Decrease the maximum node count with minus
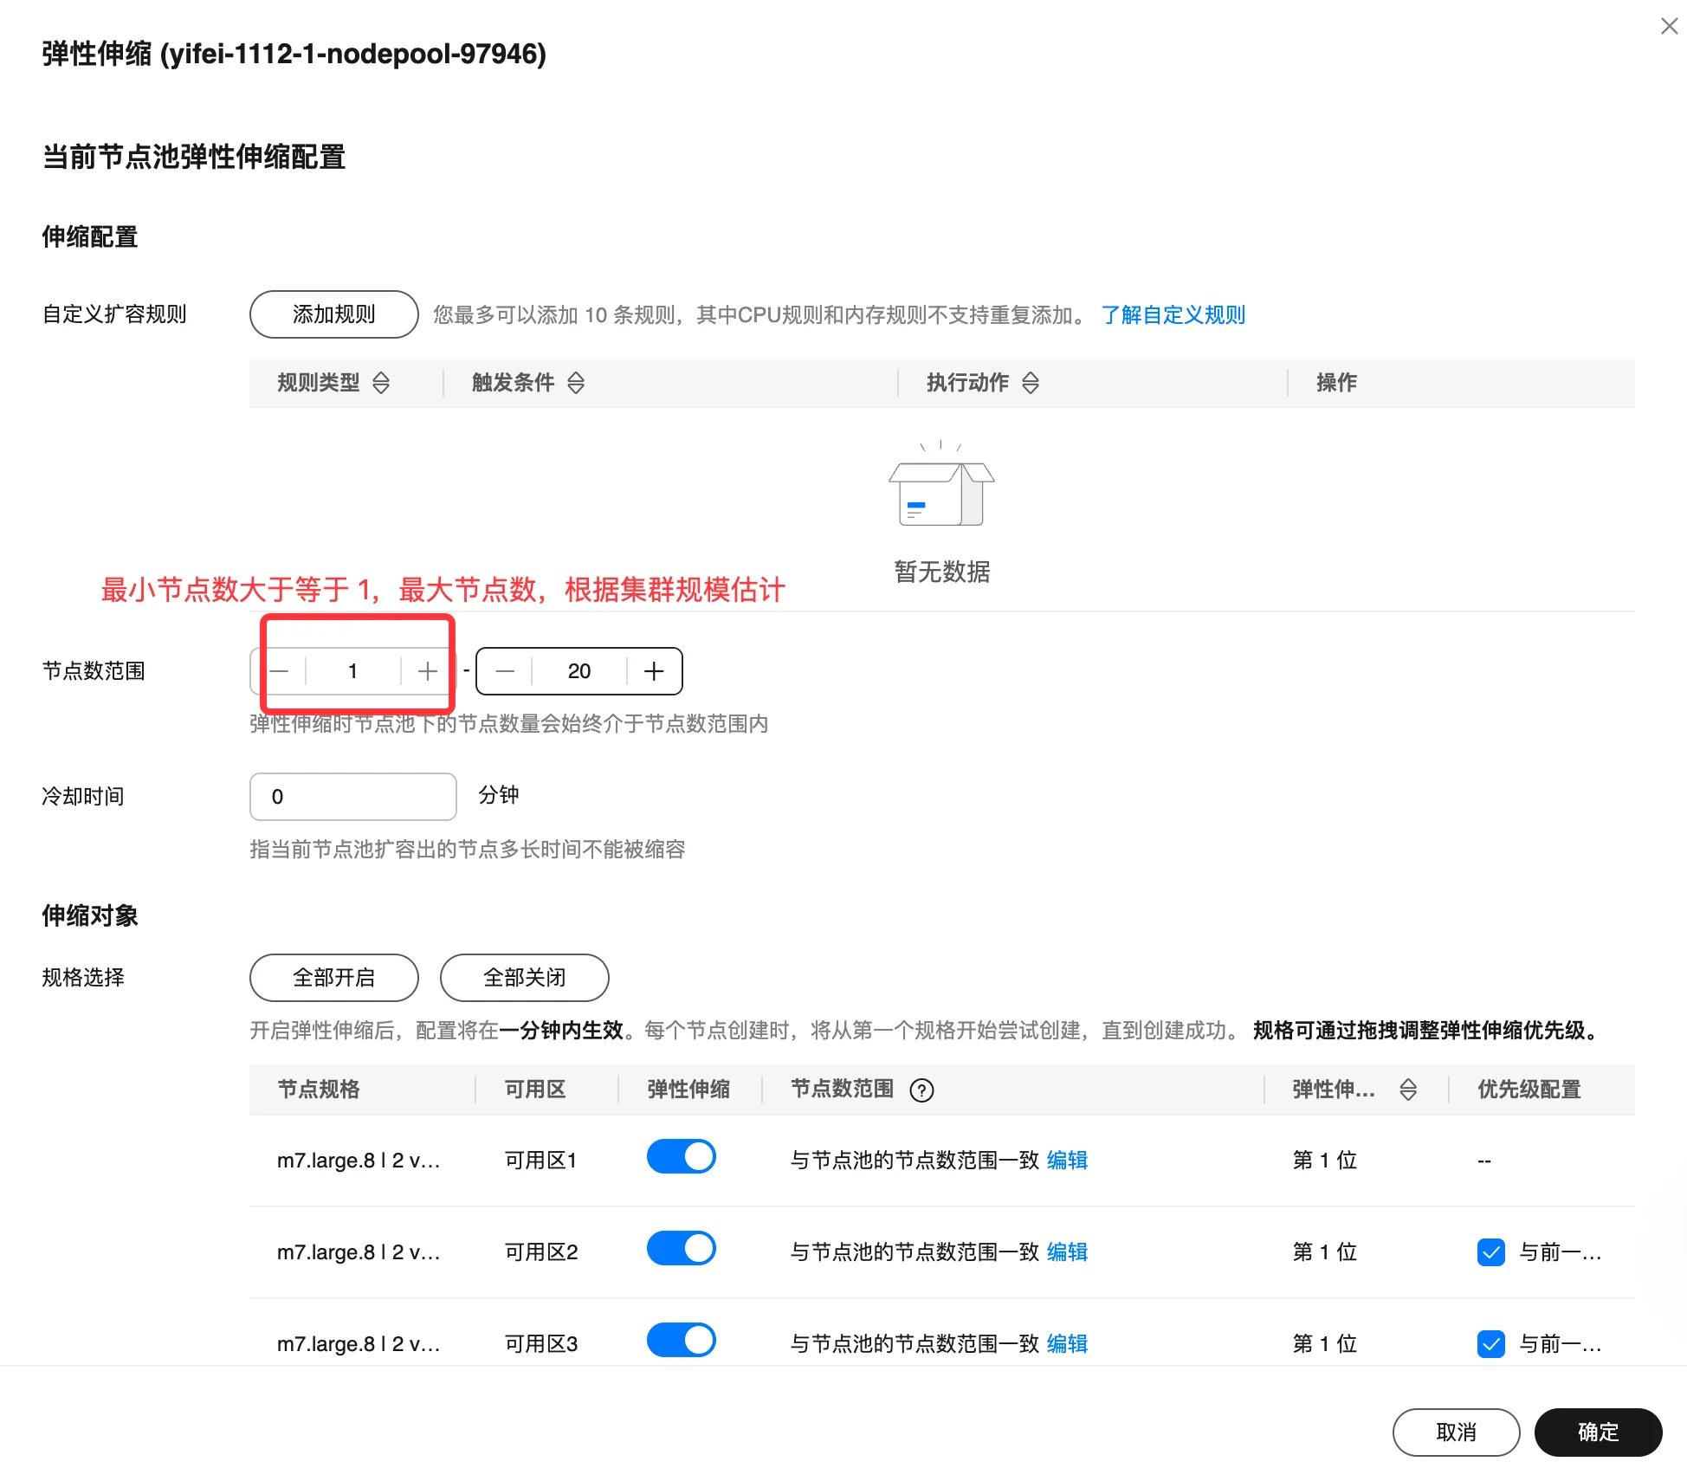This screenshot has width=1687, height=1481. (x=506, y=671)
